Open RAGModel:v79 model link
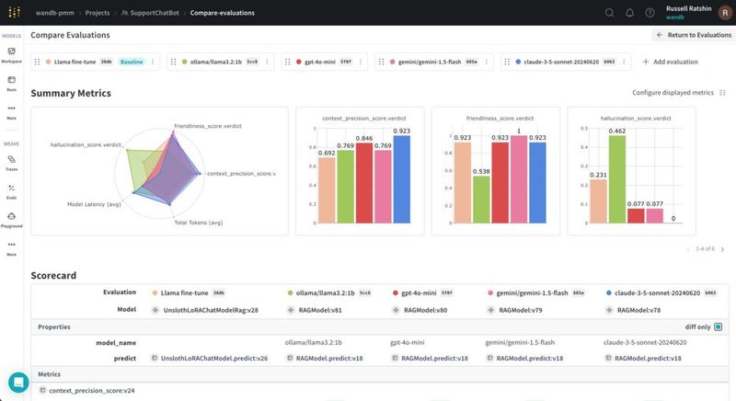Viewport: 736px width, 401px height. [x=520, y=310]
